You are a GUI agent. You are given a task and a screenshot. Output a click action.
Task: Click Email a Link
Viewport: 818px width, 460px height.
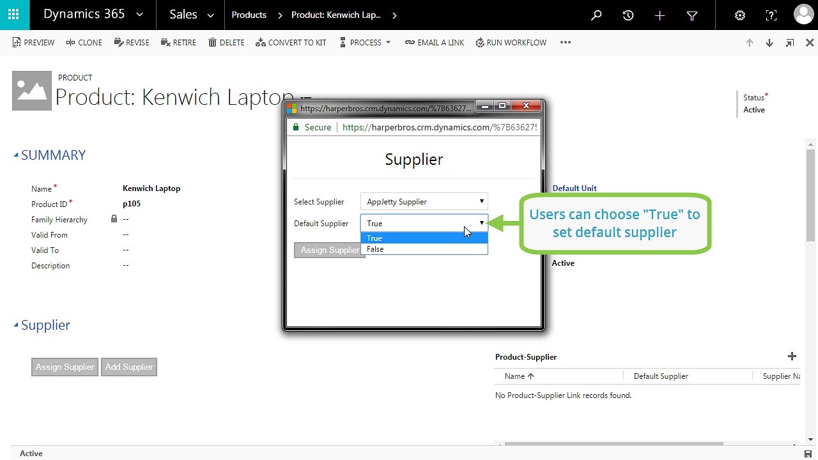435,42
